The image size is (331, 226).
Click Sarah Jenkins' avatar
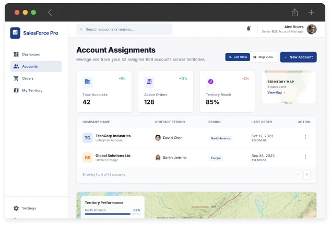[x=158, y=158]
